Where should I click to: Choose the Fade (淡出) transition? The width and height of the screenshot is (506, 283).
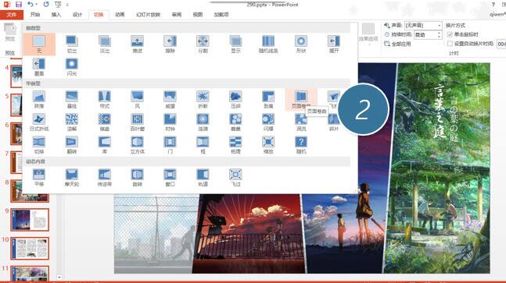[x=105, y=44]
